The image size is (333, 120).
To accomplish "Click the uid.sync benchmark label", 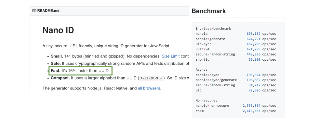I will point(204,44).
